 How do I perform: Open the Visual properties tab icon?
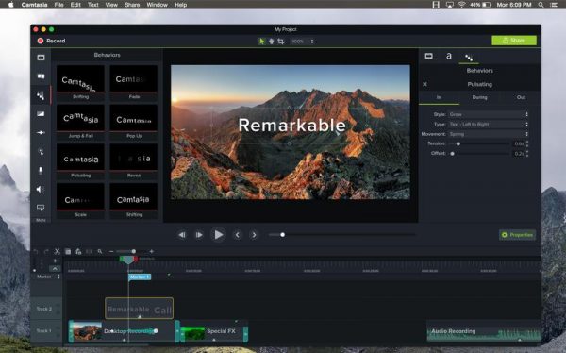pos(429,56)
